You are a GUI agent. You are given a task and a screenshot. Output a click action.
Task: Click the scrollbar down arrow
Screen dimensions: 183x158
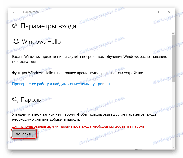tap(173, 147)
